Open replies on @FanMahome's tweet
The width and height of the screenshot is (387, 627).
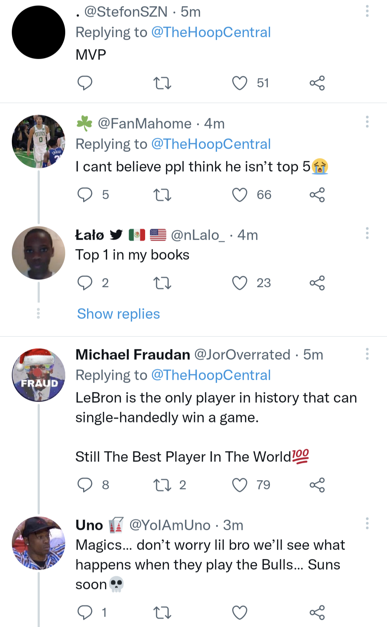coord(85,195)
